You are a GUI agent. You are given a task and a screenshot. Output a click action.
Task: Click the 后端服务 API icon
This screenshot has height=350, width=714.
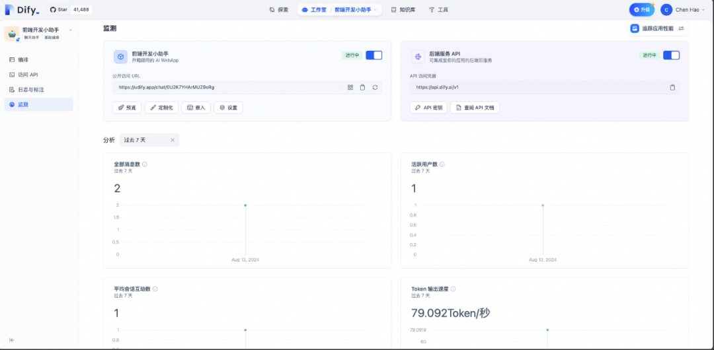418,56
